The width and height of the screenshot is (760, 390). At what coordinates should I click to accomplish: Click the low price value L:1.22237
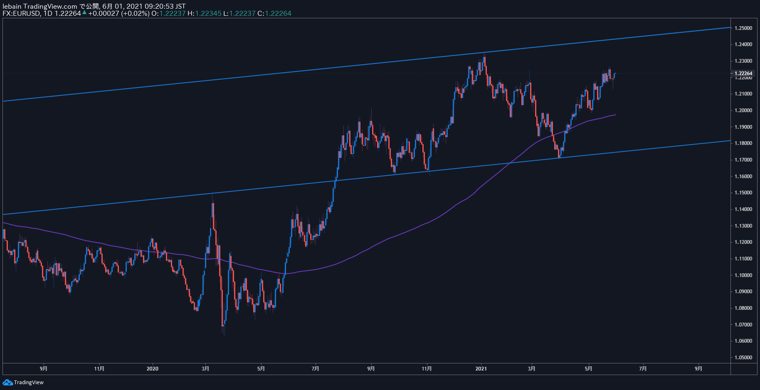(x=239, y=13)
